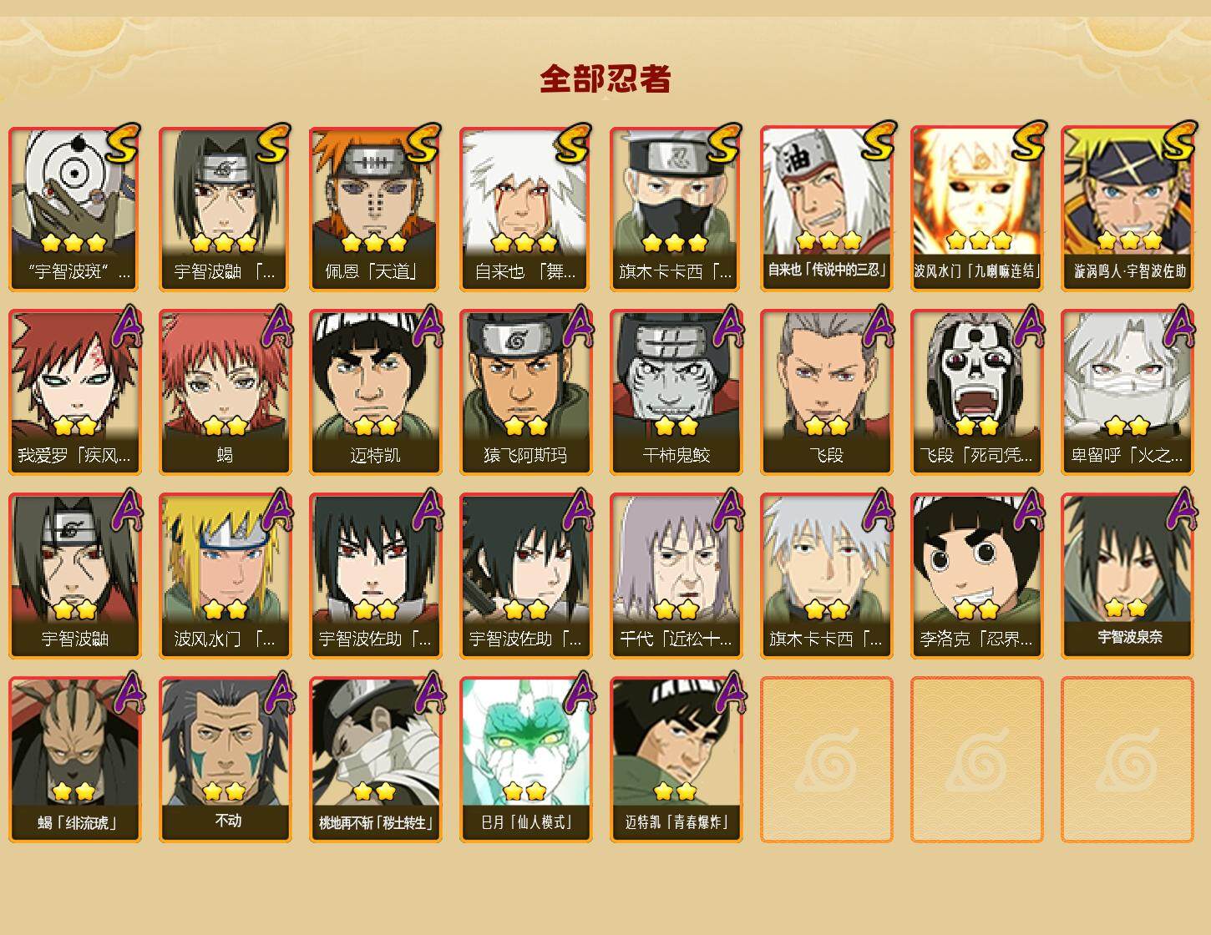Choose the 宇智波泉奈 ninja card

click(x=1127, y=576)
